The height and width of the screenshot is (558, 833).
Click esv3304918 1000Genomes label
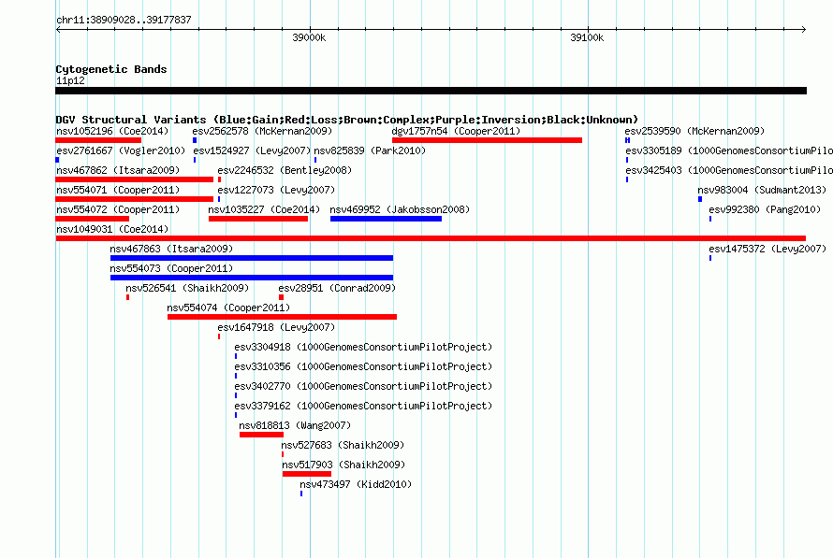[x=363, y=347]
